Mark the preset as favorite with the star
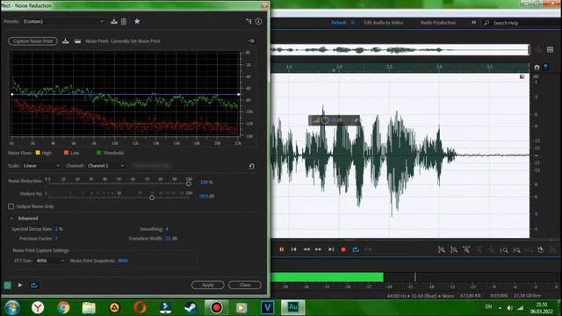Screen dimensions: 562x316 point(137,21)
